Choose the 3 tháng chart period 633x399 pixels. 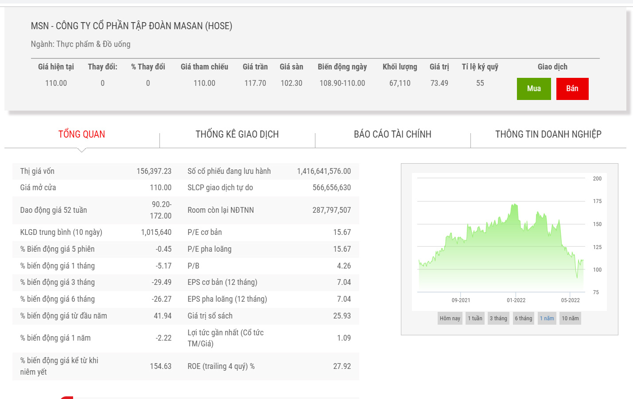[x=498, y=318]
